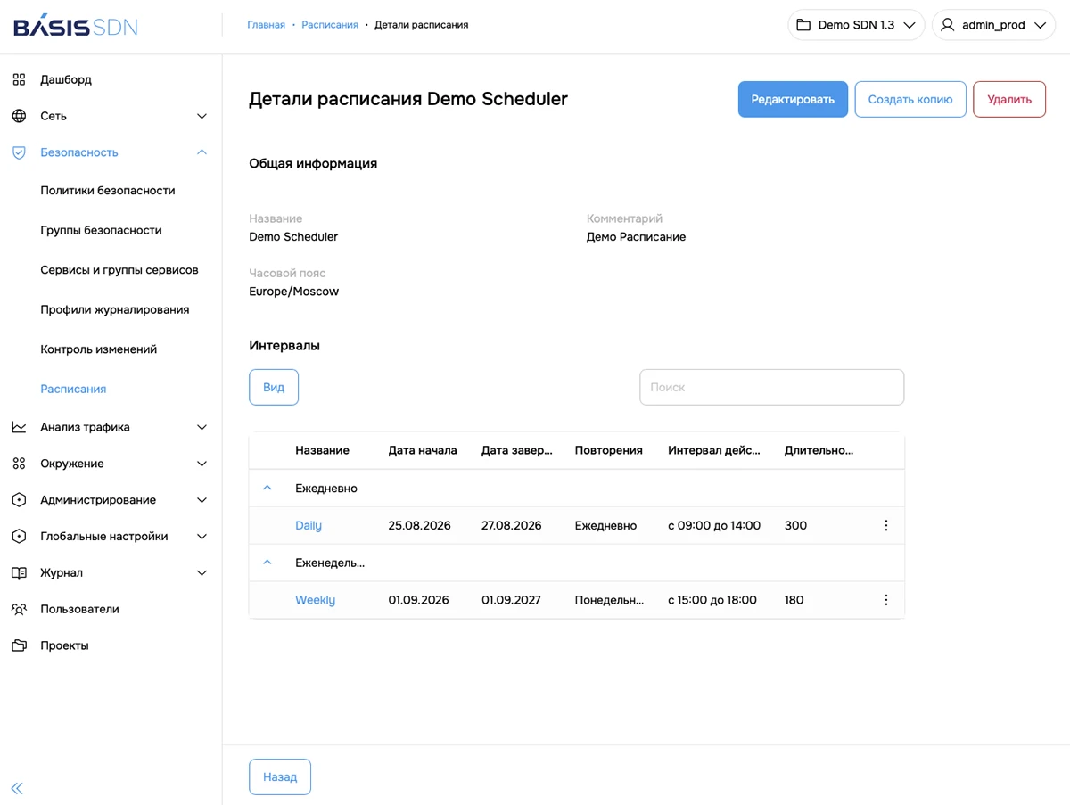
Task: Click the user icon beside admin_prod
Action: pyautogui.click(x=947, y=25)
